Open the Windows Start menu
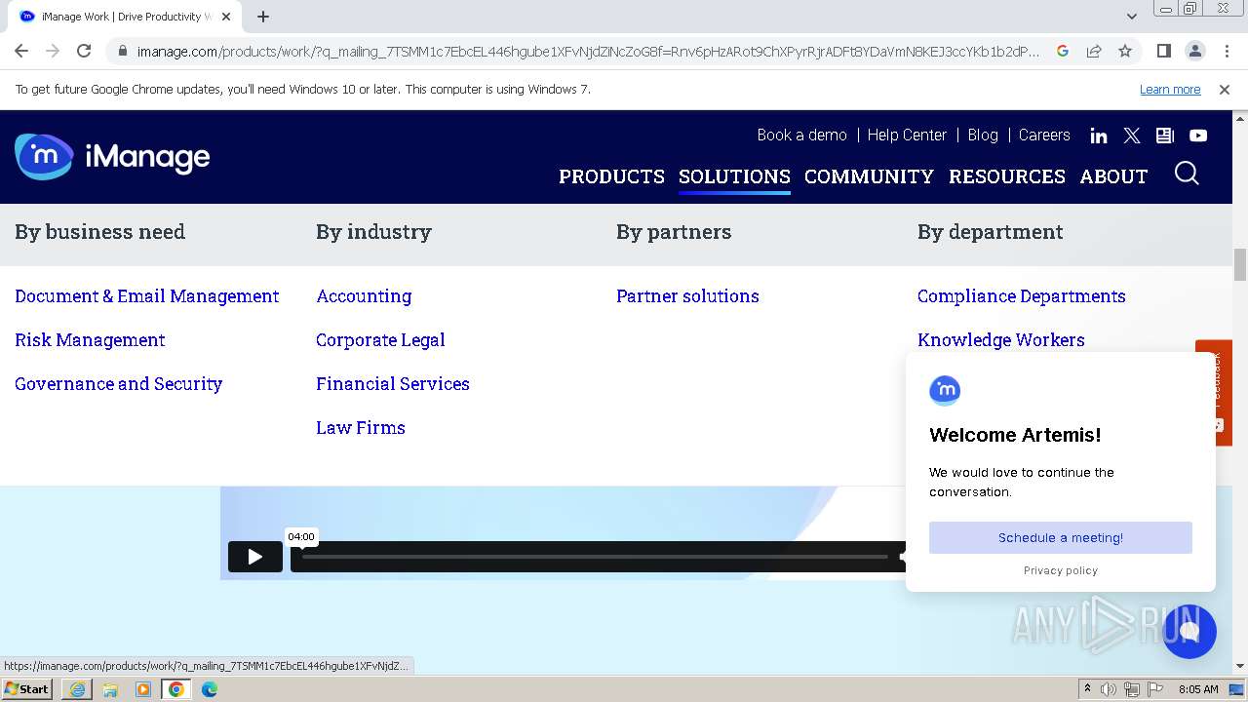The image size is (1248, 702). tap(27, 689)
